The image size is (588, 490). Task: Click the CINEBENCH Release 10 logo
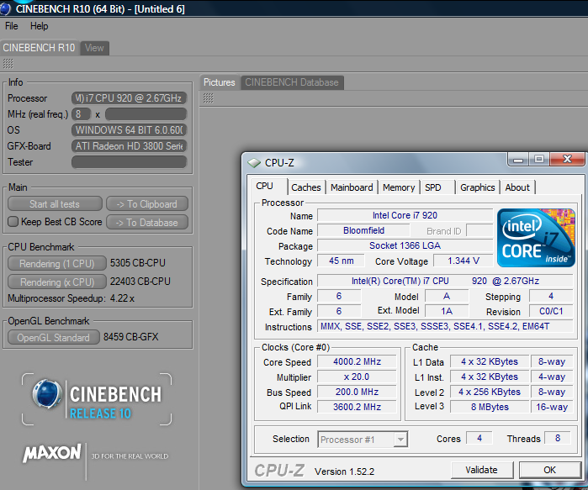coord(97,399)
